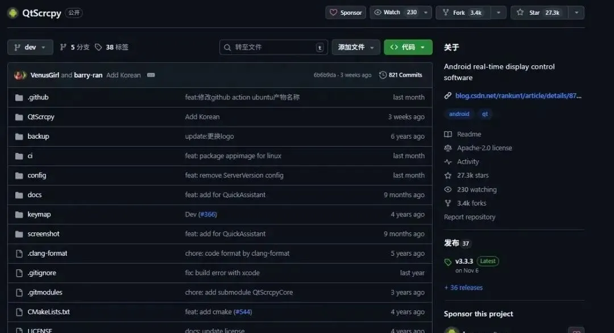The width and height of the screenshot is (614, 333).
Task: Open the Fork dropdown arrow
Action: pyautogui.click(x=499, y=13)
